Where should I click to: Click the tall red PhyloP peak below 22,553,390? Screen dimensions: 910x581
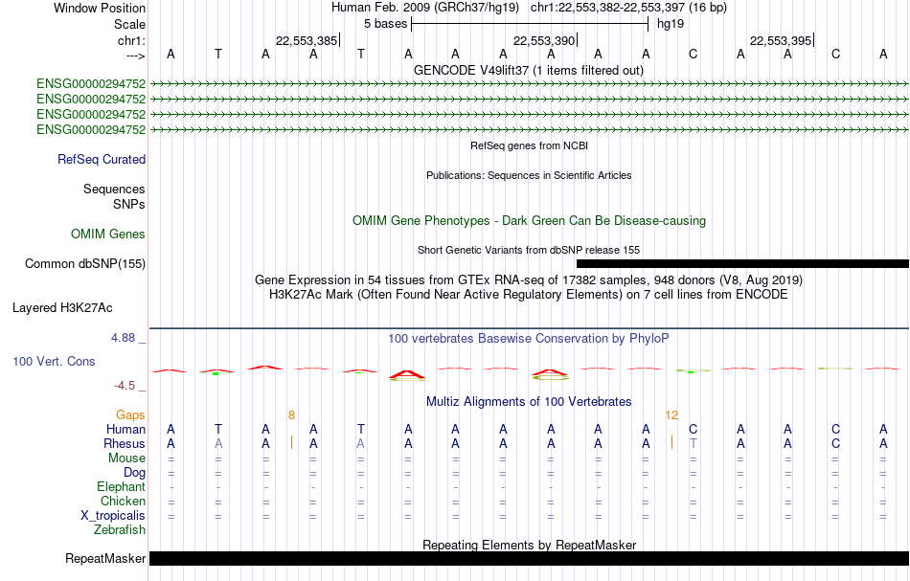point(550,374)
